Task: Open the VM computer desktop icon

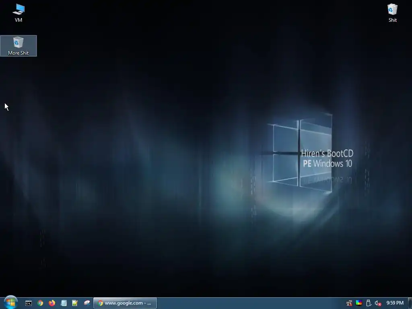Action: pos(19,12)
